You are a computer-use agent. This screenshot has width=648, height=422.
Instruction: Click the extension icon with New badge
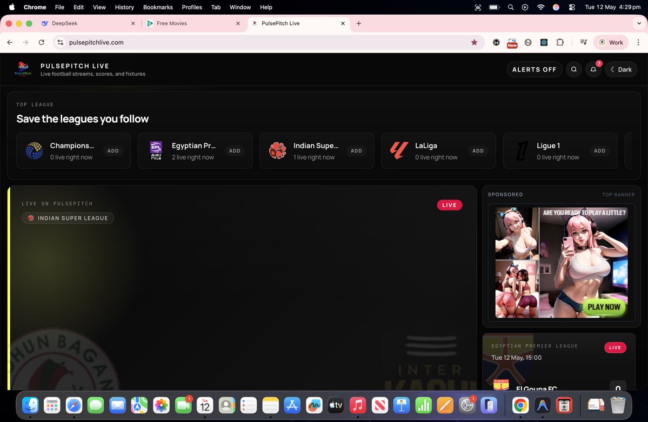[x=512, y=43]
